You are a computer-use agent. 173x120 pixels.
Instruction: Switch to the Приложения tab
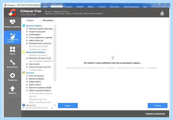[x=48, y=20]
